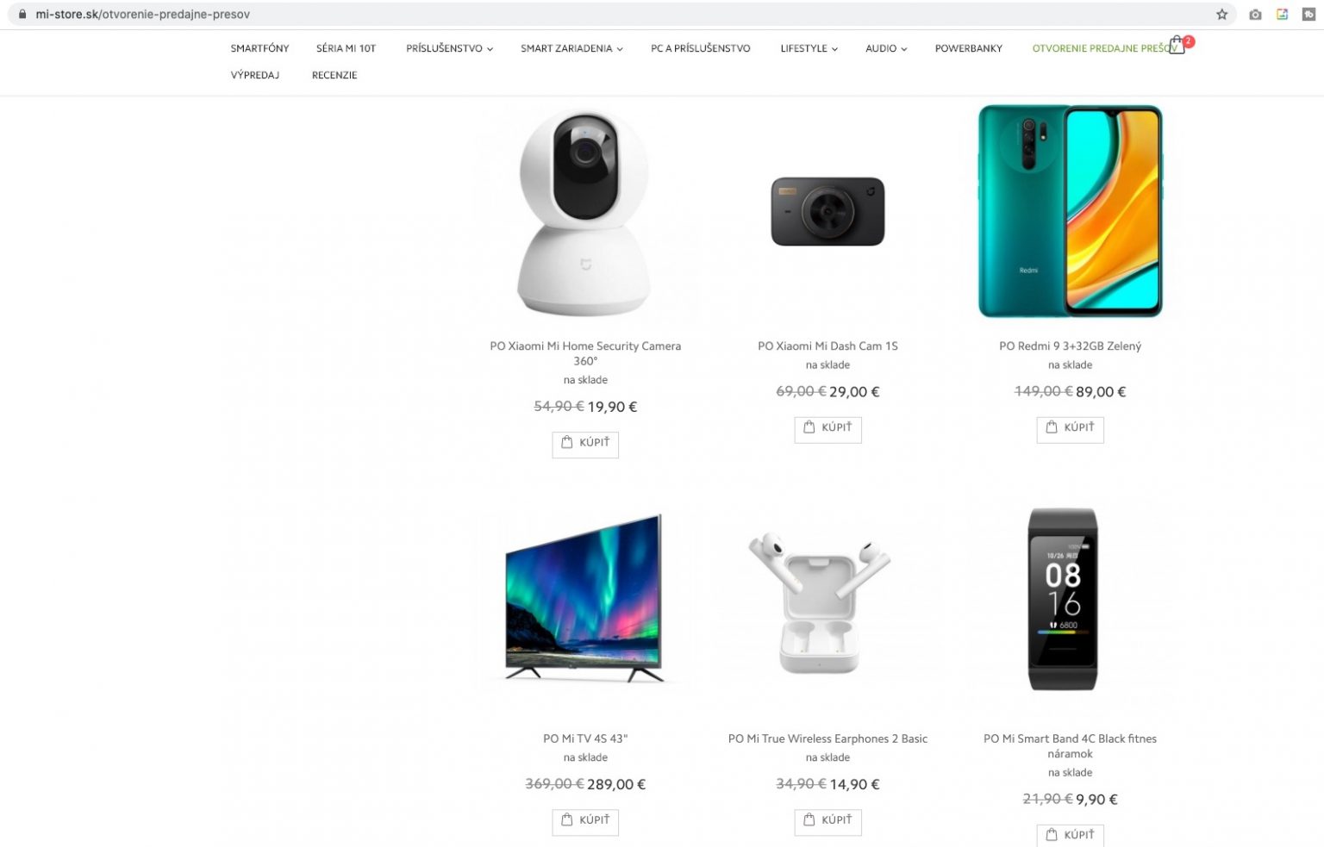
Task: Bookmark page with the star icon
Action: point(1221,15)
